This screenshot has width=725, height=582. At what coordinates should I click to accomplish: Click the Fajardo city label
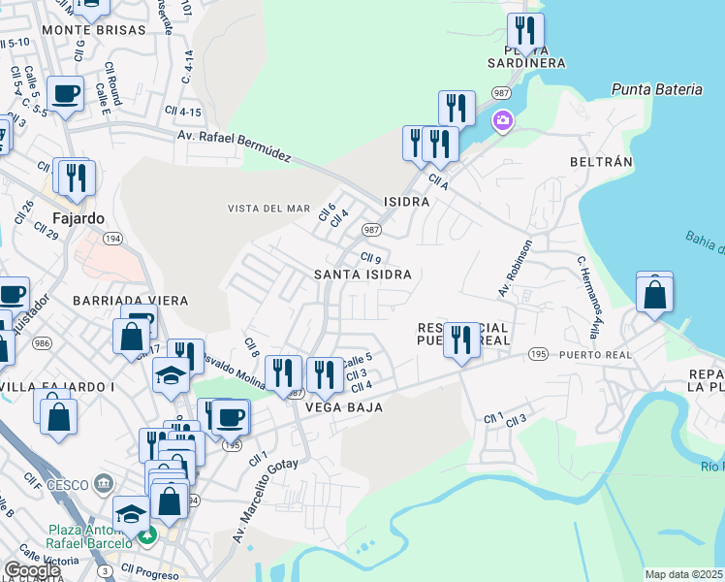click(x=79, y=218)
